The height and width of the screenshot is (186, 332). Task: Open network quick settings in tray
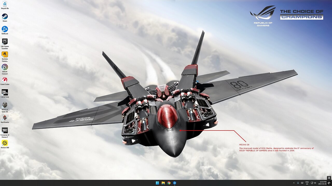312,183
